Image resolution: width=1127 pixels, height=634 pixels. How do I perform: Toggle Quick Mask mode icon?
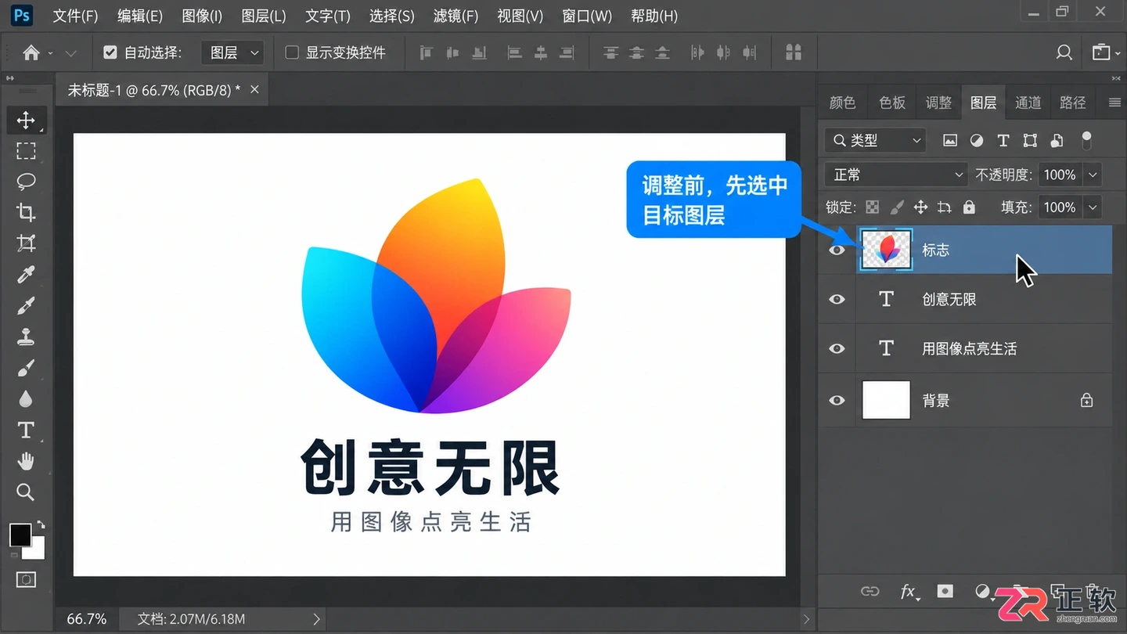pos(26,580)
